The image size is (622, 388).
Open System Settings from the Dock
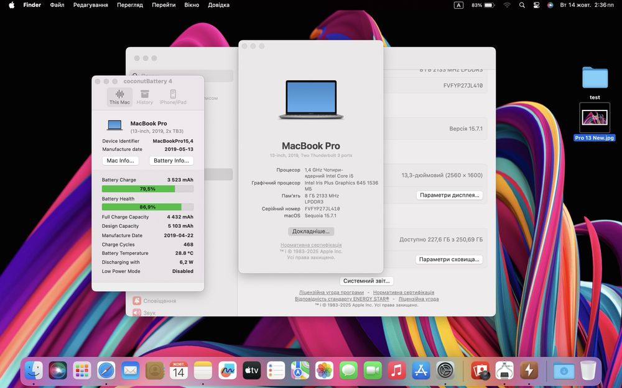tap(445, 371)
